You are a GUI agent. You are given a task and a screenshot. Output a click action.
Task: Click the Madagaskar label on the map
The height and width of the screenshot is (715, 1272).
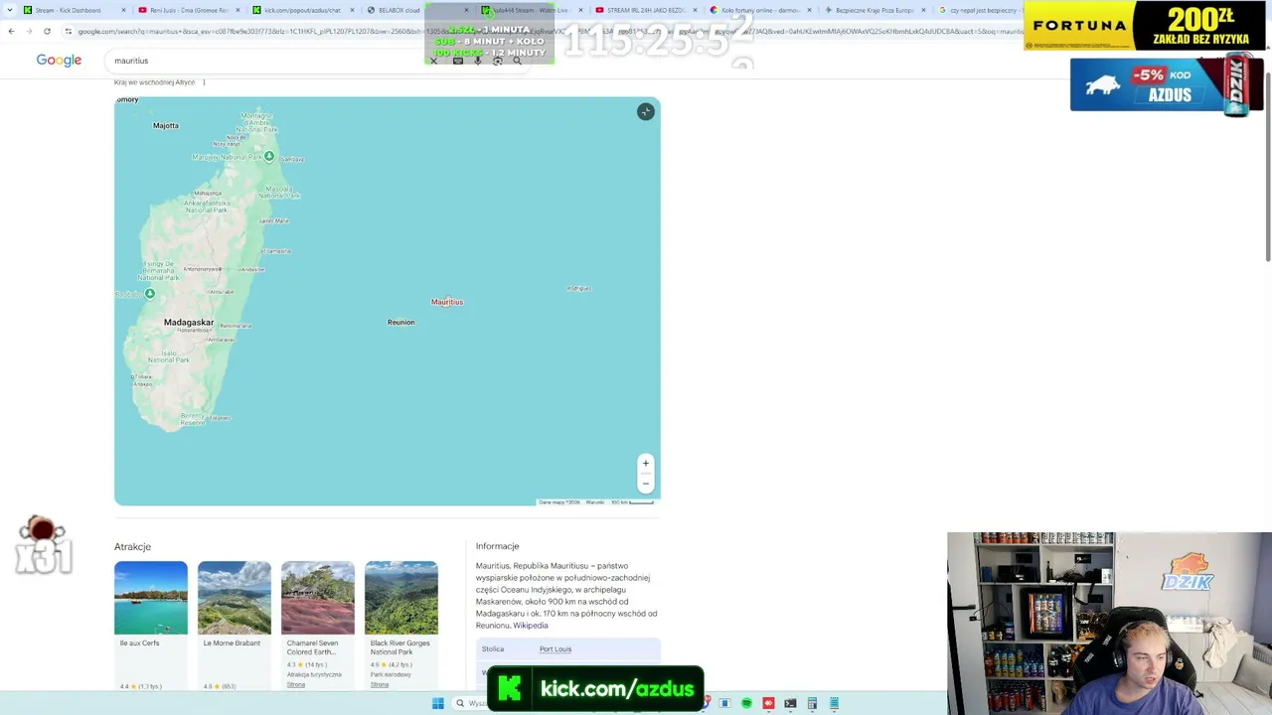(189, 323)
